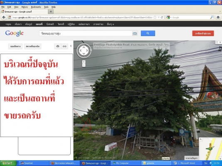
Task: Open the last link in the Google bar
Action: 111,24
